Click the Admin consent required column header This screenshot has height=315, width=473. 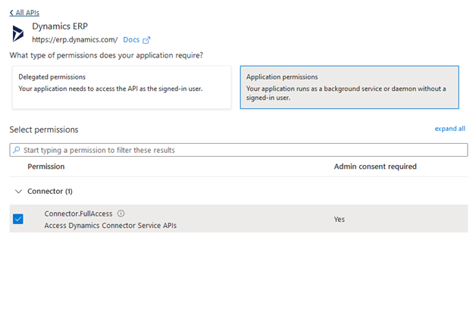coord(375,167)
